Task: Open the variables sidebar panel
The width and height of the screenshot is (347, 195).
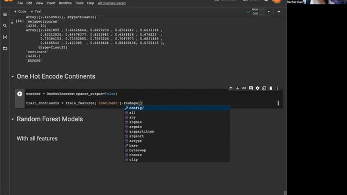Action: click(x=5, y=37)
